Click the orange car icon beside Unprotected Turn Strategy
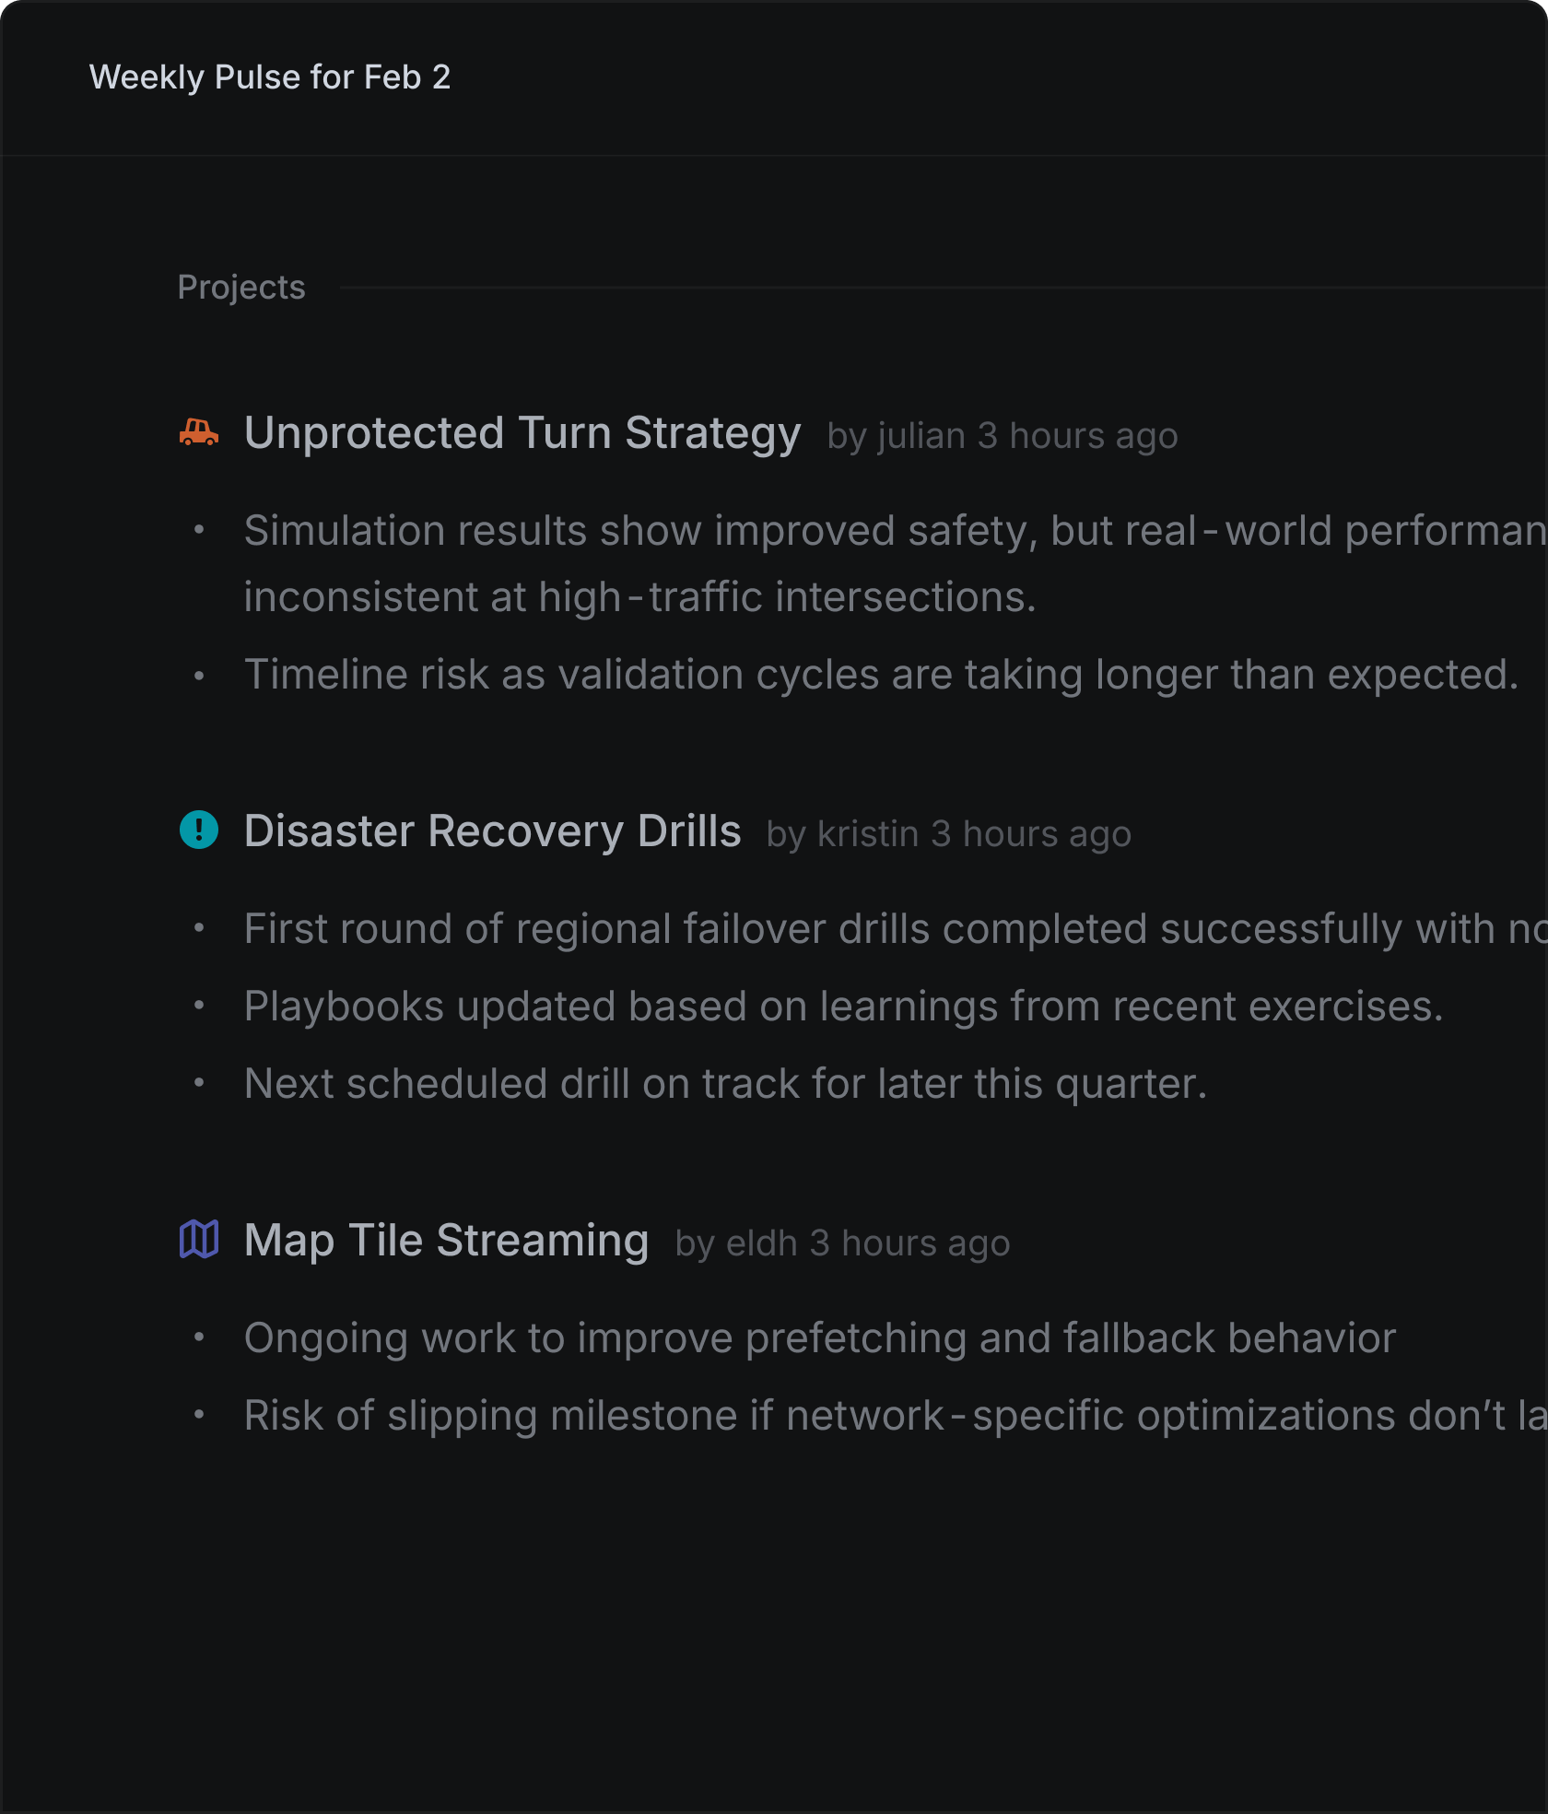1548x1814 pixels. [199, 432]
